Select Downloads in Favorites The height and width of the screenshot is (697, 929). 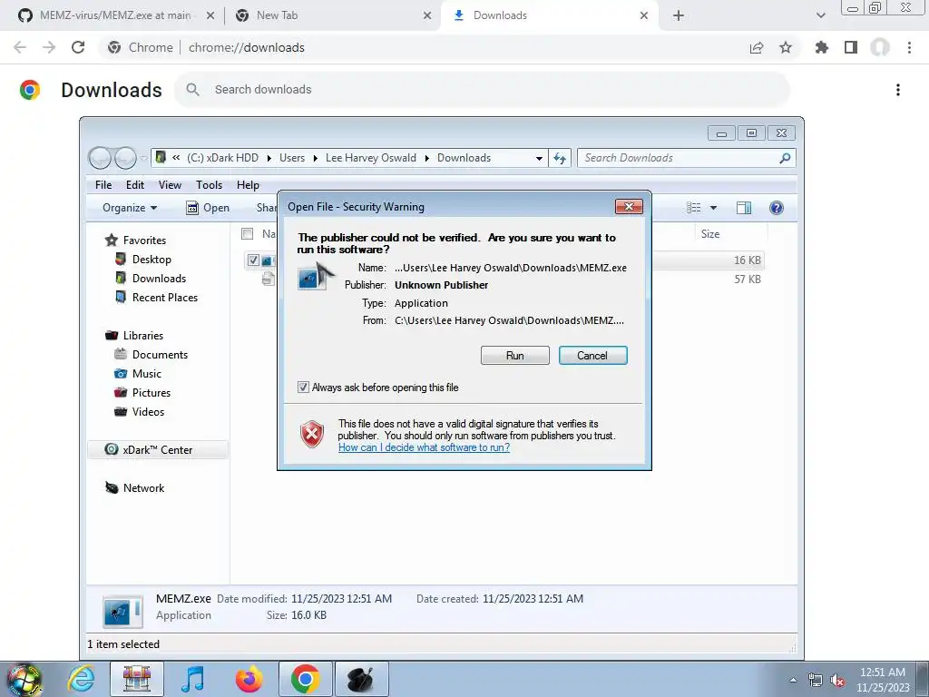click(151, 278)
